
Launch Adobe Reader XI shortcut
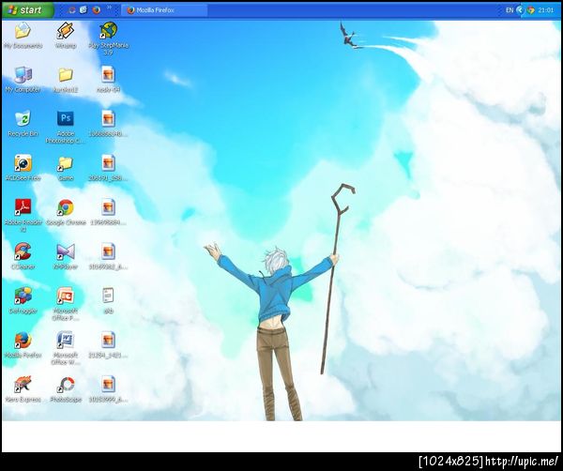point(23,215)
